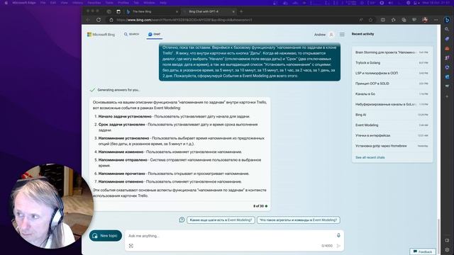The image size is (454, 255).
Task: Click suggestion 'Что такое агрегаты и команды в Event Modeling?'
Action: (x=298, y=220)
